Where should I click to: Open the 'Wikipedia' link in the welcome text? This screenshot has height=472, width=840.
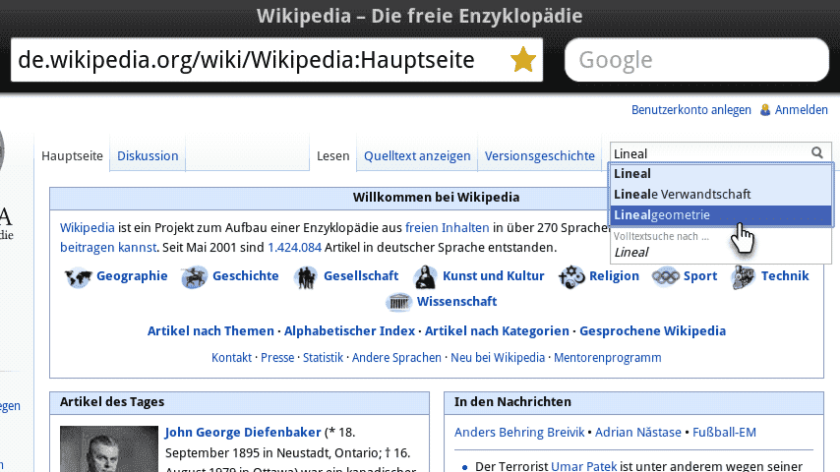[88, 228]
